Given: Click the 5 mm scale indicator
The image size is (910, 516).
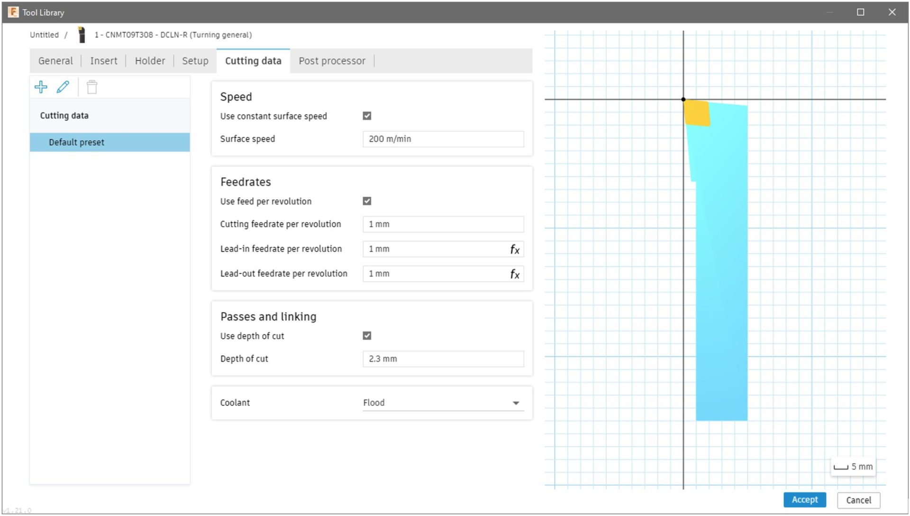Looking at the screenshot, I should pos(853,467).
